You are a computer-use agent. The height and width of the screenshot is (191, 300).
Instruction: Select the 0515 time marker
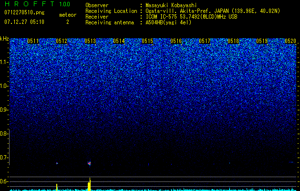coord(147,41)
